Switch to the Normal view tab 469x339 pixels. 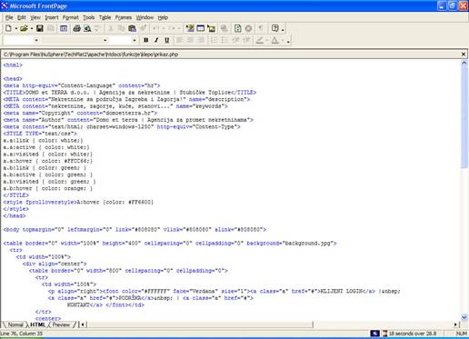click(15, 324)
